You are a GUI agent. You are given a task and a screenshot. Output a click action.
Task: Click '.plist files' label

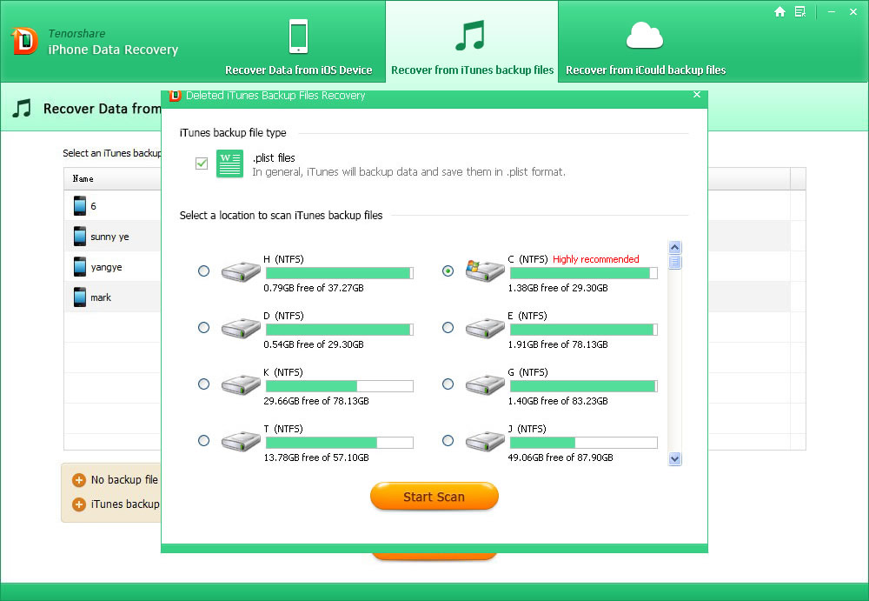click(274, 157)
